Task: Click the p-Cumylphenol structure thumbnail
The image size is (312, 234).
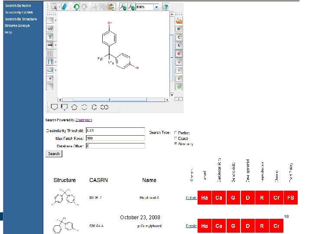Action: point(65,225)
